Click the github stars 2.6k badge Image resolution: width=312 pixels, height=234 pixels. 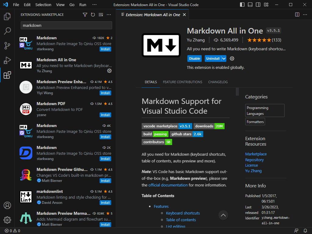[x=186, y=134]
